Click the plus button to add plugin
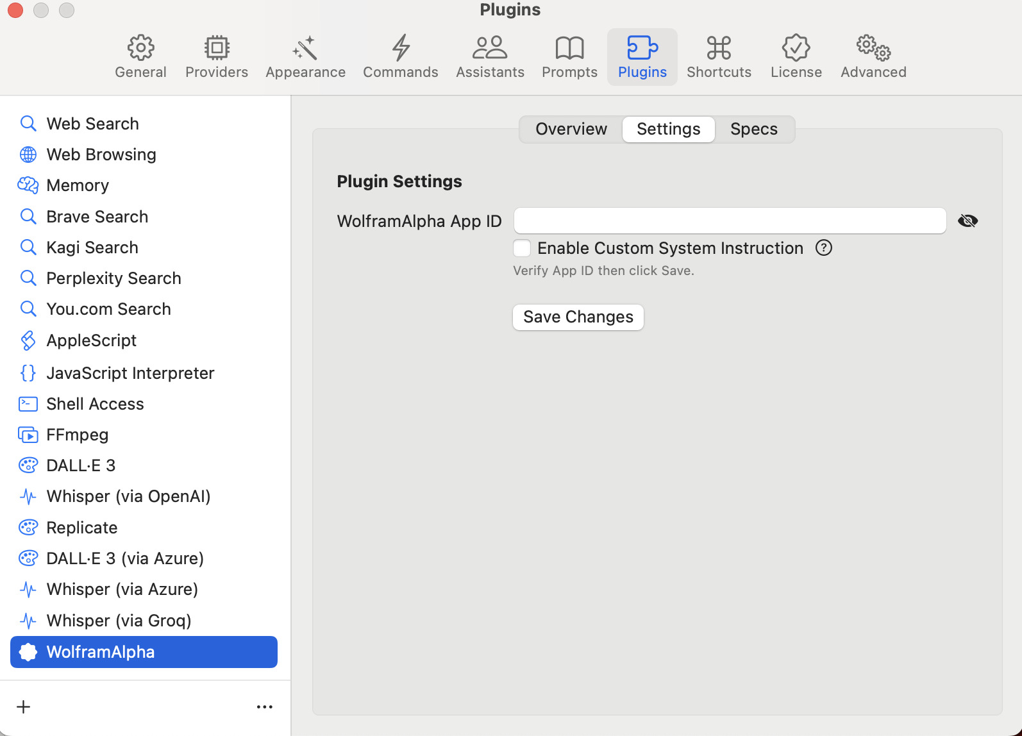1022x736 pixels. pyautogui.click(x=24, y=707)
